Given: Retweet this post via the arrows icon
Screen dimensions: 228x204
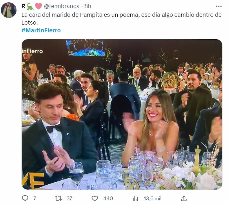Looking at the screenshot, I should [x=58, y=198].
